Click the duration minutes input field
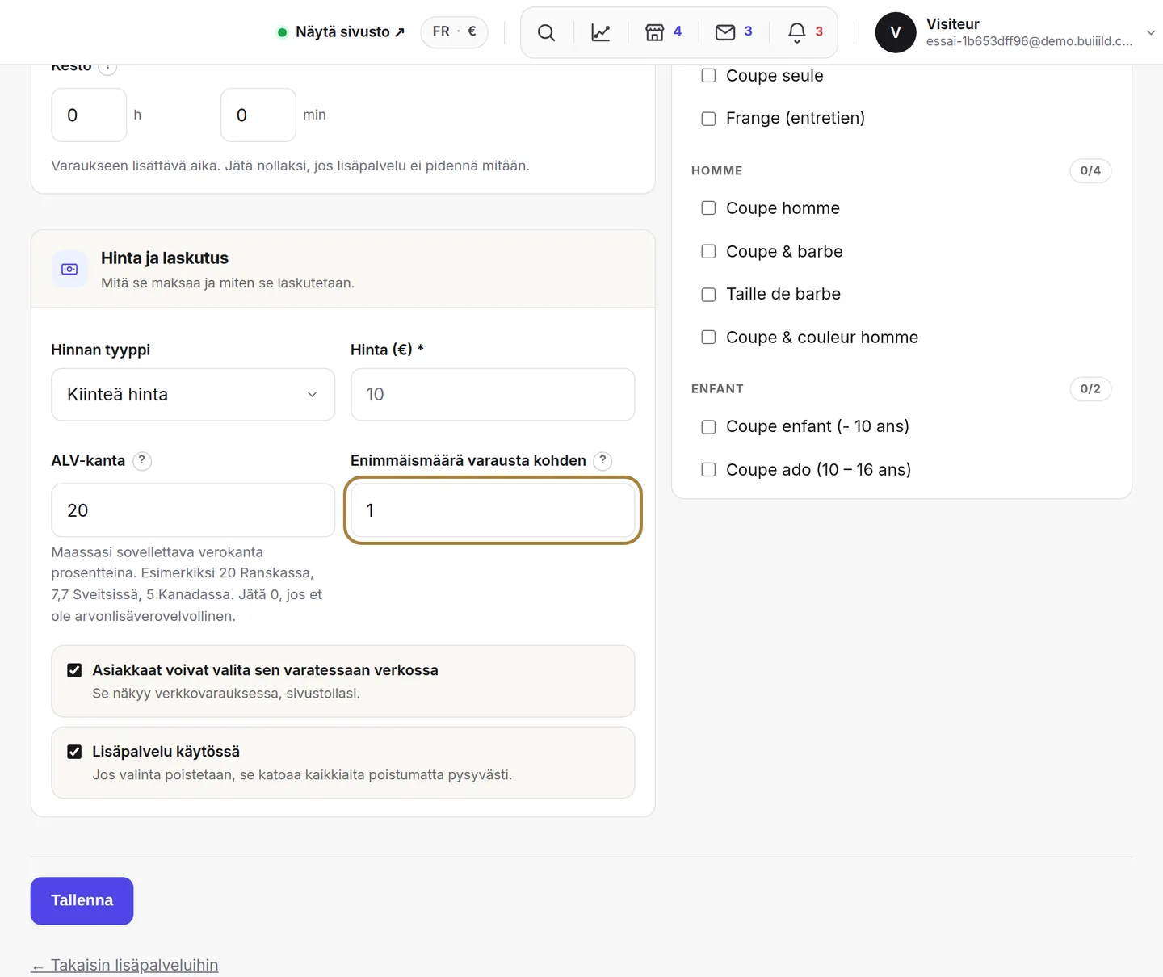Image resolution: width=1163 pixels, height=977 pixels. (x=258, y=115)
